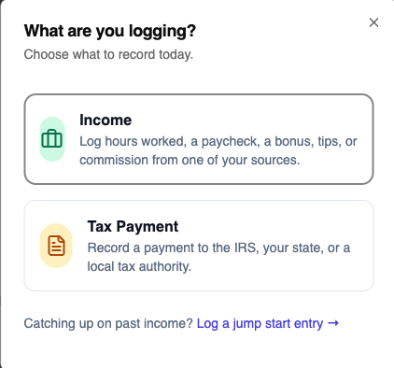Click 'commission from one of your sources' line
394x368 pixels.
click(x=190, y=160)
